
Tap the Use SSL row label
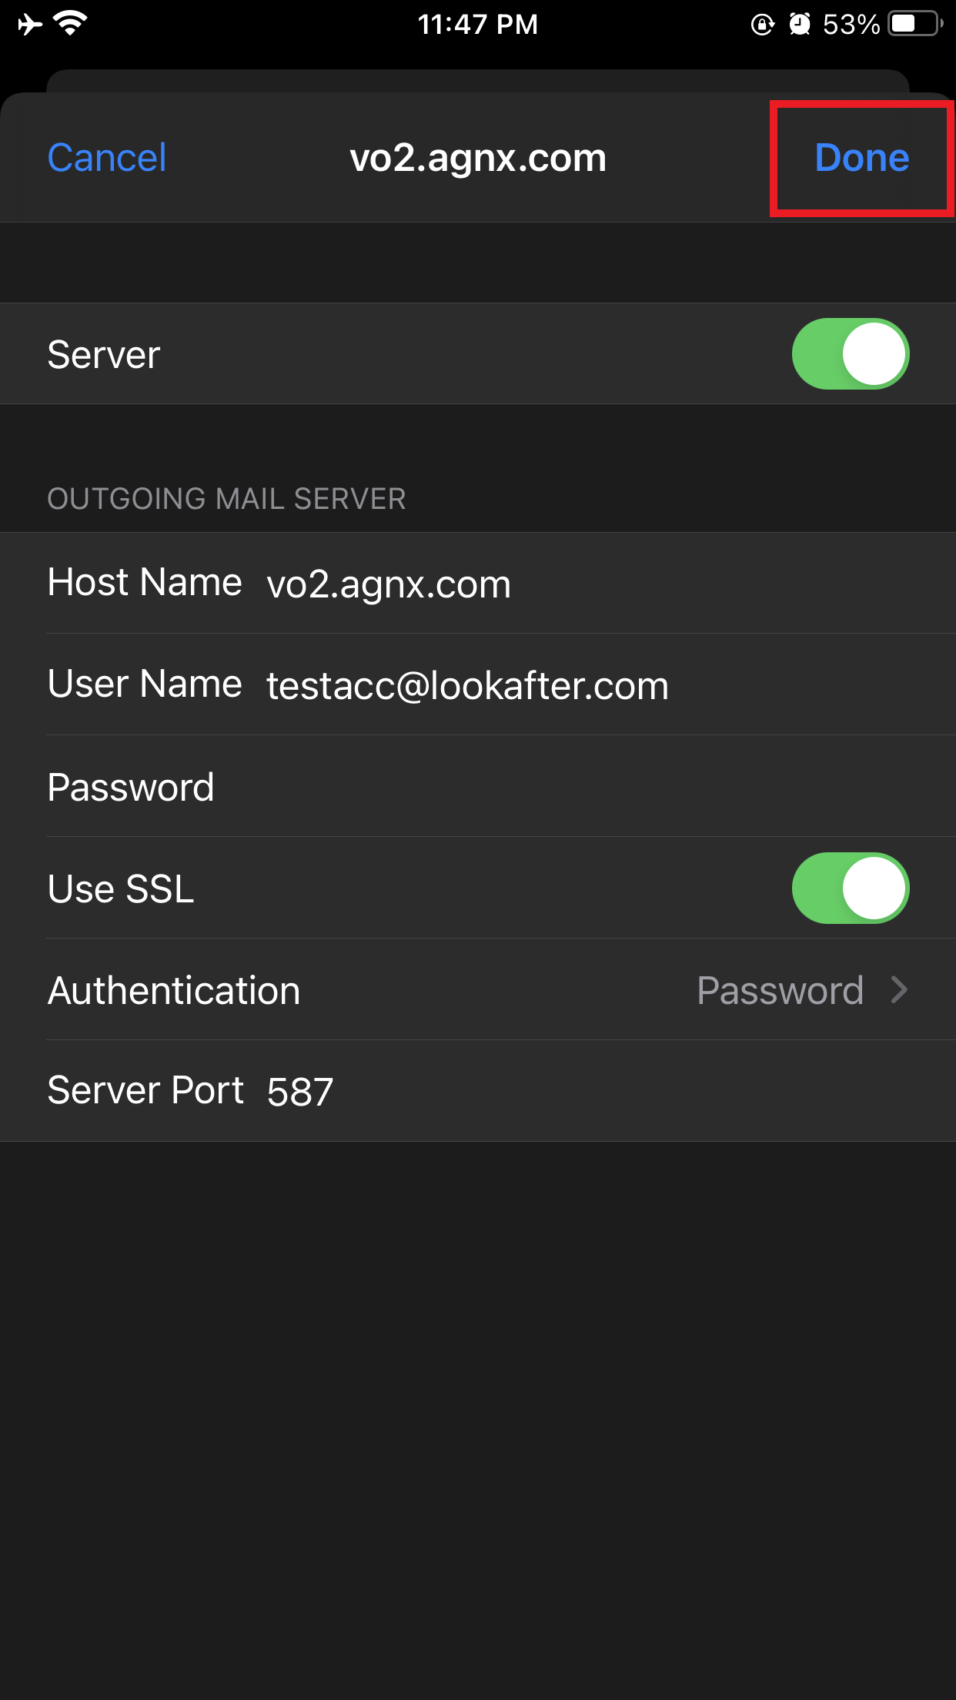tap(121, 888)
